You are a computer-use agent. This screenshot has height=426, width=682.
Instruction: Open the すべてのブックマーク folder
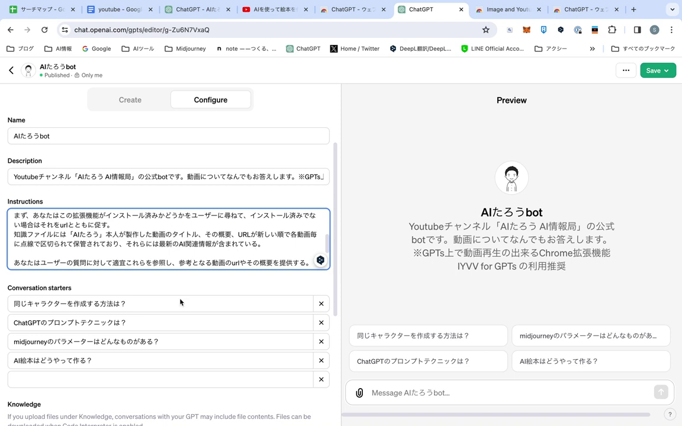(643, 49)
